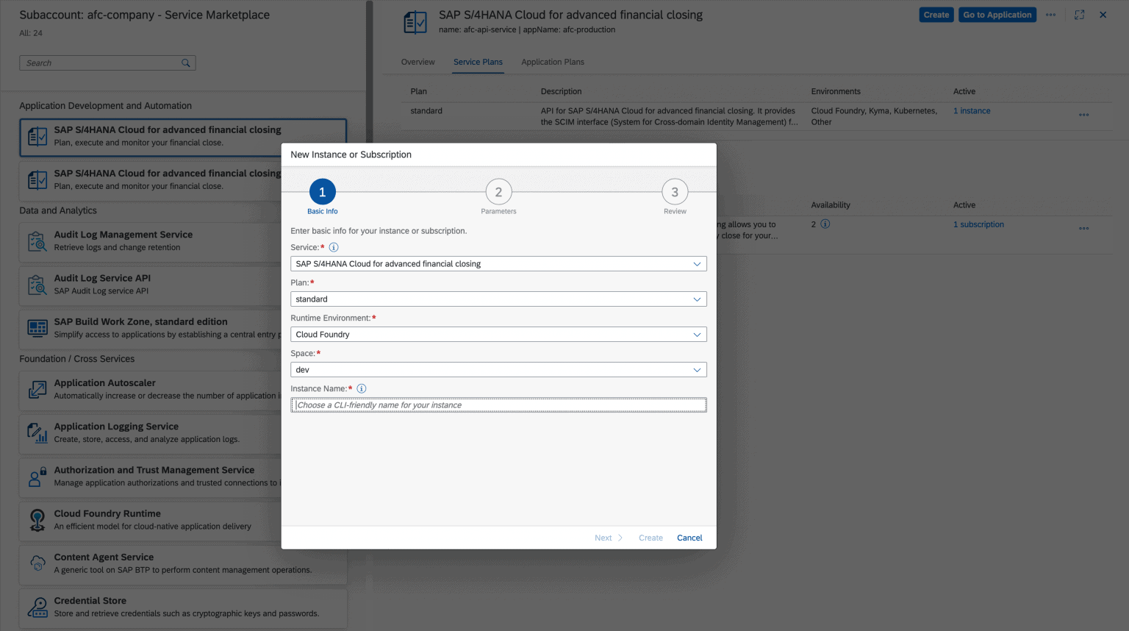
Task: Click the search magnifier icon
Action: (186, 63)
